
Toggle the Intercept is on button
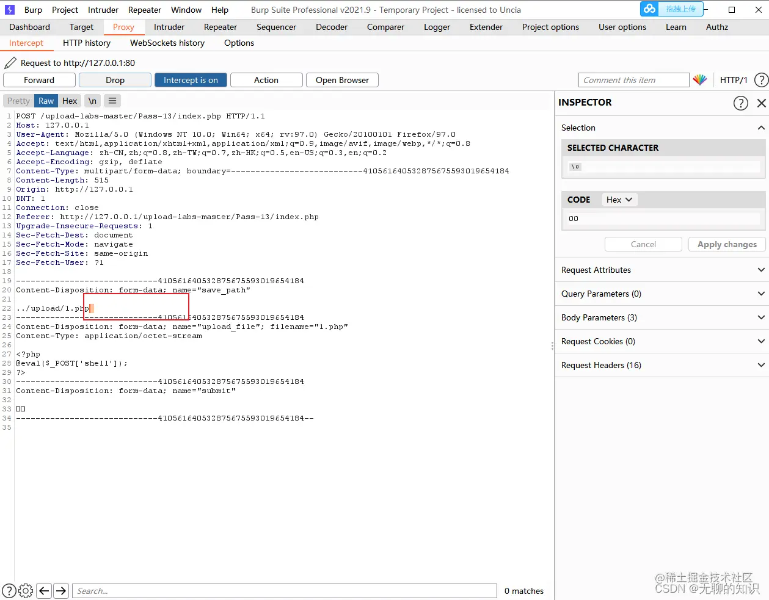(x=191, y=80)
